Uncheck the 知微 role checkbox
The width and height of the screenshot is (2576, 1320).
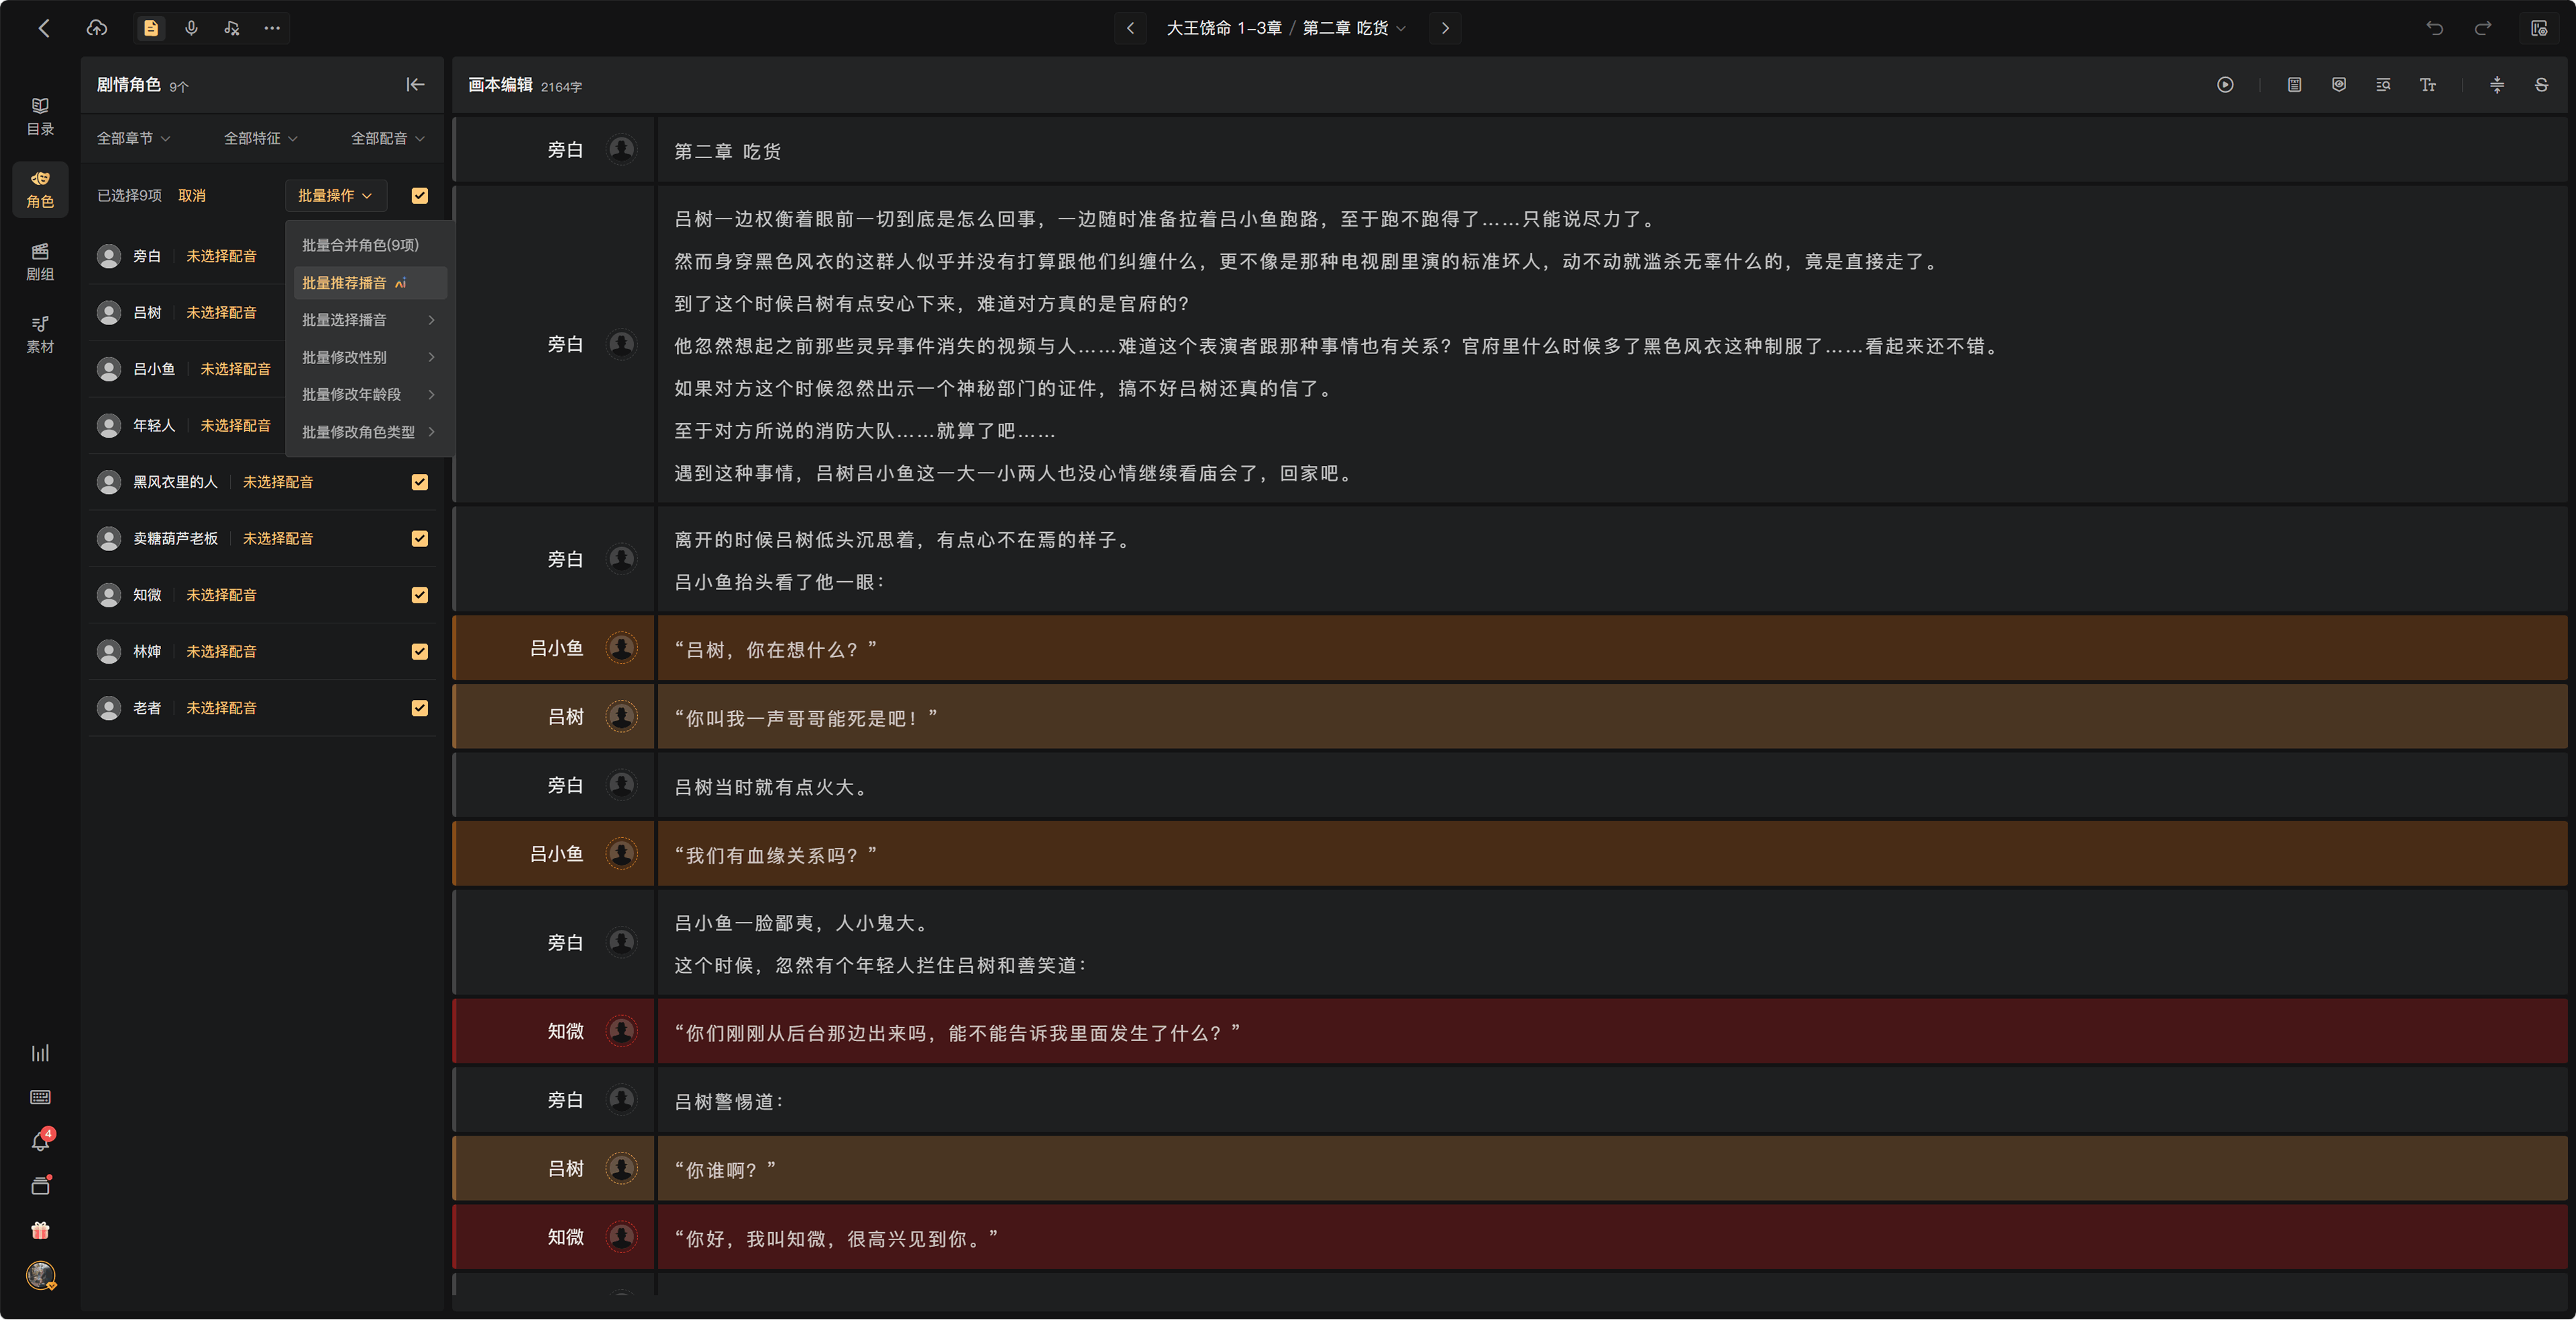coord(420,595)
